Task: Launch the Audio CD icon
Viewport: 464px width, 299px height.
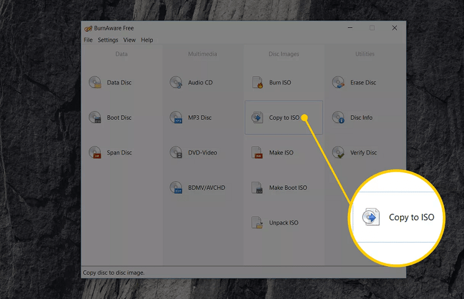Action: pos(176,83)
